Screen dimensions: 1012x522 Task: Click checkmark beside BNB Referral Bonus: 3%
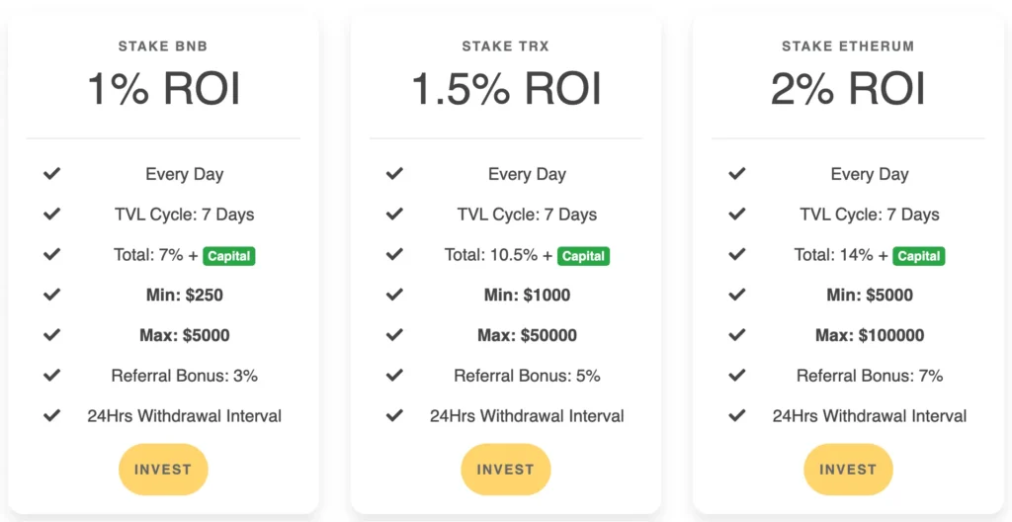tap(52, 376)
